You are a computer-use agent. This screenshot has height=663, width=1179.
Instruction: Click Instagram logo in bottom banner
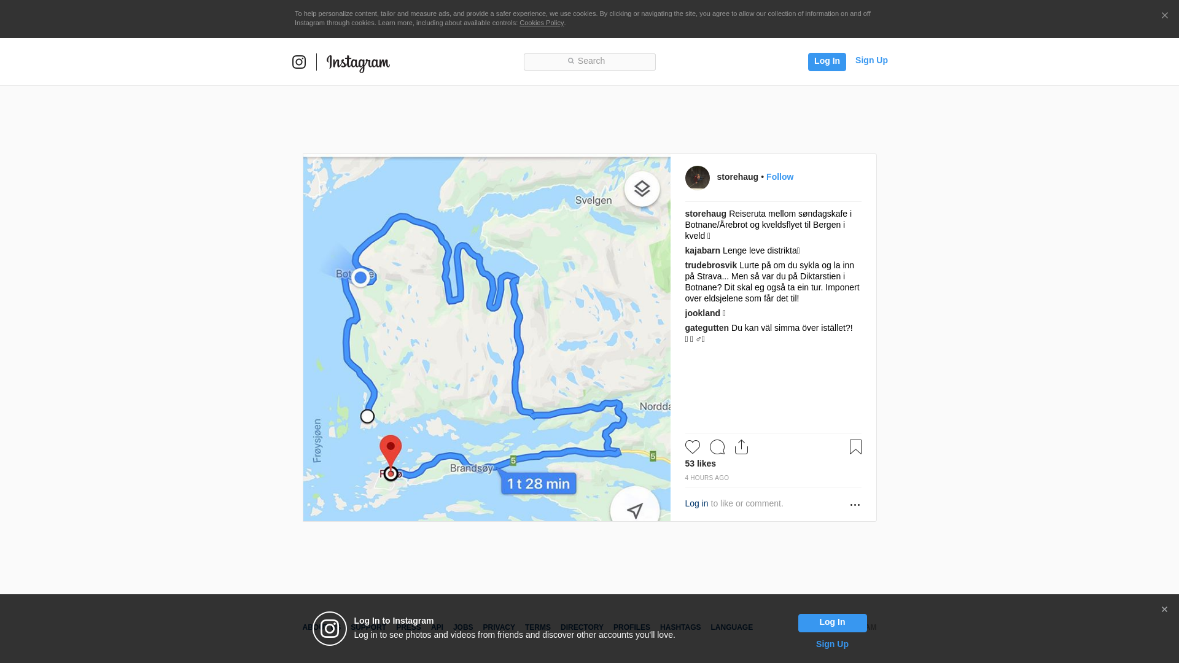click(x=330, y=629)
